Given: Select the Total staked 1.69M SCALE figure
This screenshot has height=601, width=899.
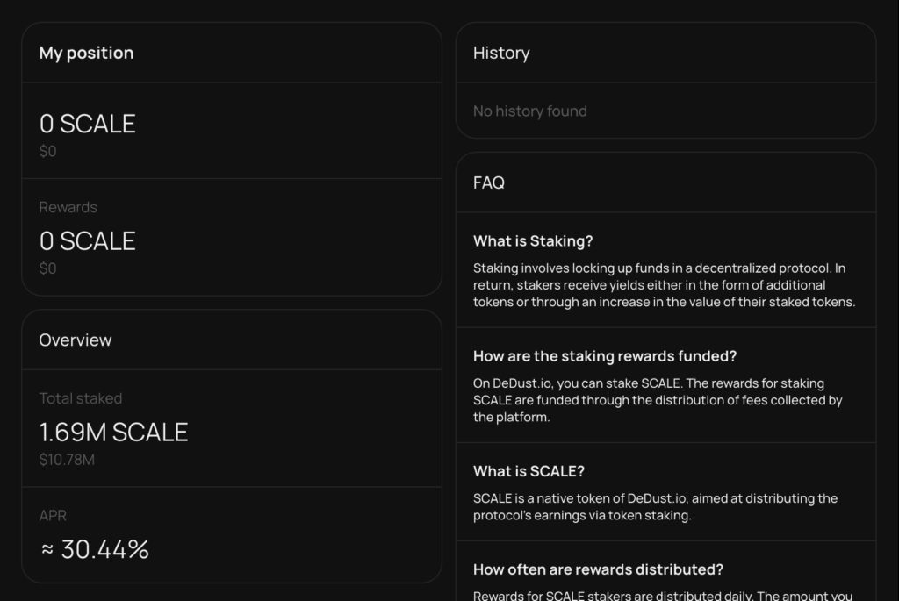Looking at the screenshot, I should click(x=113, y=433).
